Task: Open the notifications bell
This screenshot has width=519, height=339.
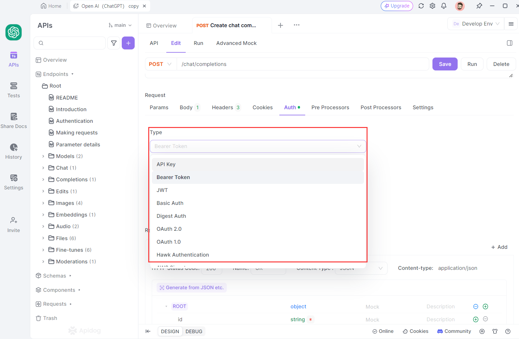Action: [x=444, y=6]
